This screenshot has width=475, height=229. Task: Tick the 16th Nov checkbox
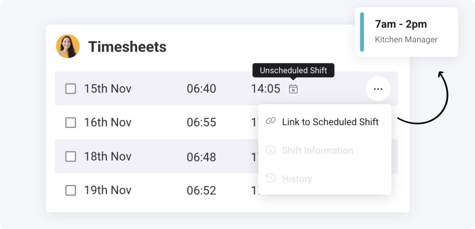click(x=71, y=123)
